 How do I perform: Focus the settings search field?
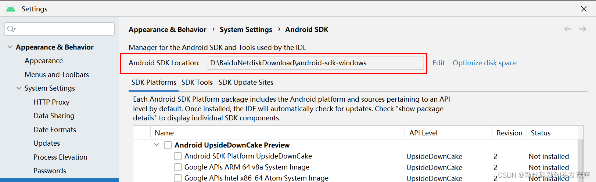60,29
